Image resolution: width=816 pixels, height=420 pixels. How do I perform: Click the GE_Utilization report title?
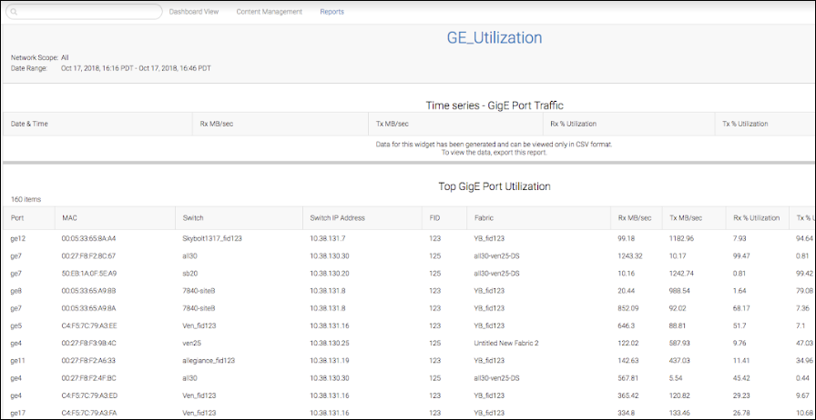(494, 38)
